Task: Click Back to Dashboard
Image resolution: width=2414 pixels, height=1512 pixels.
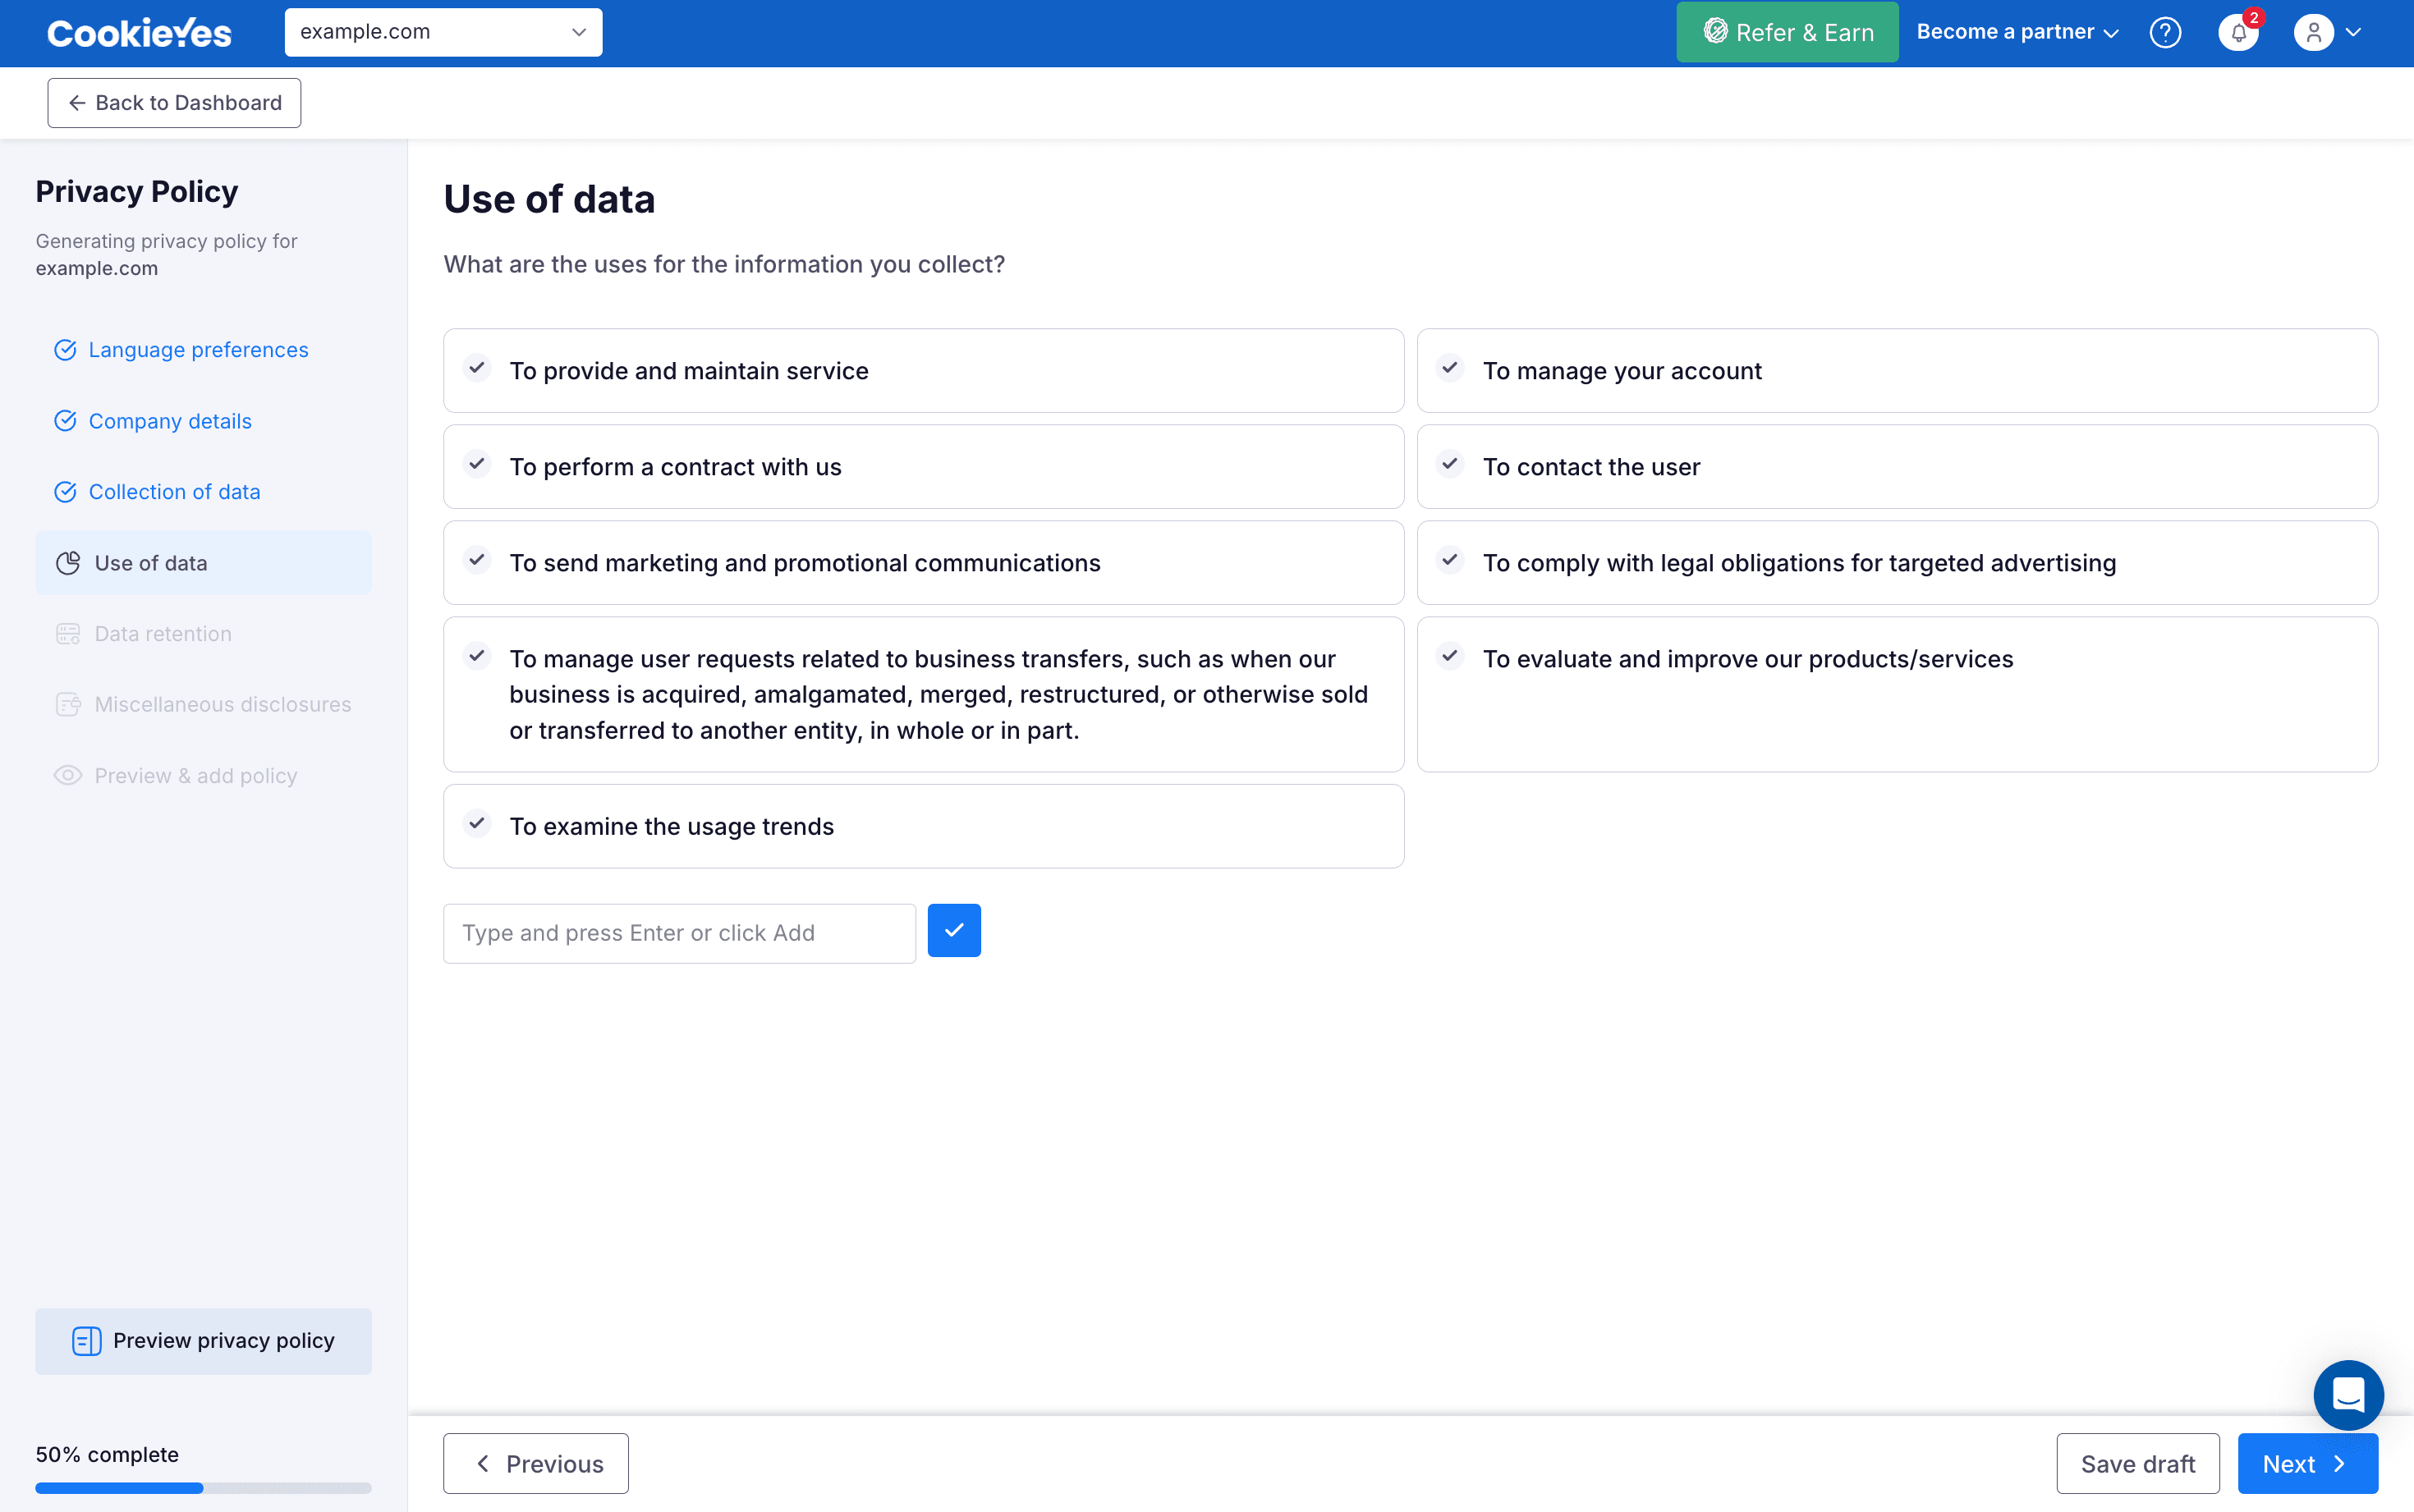Action: point(174,103)
